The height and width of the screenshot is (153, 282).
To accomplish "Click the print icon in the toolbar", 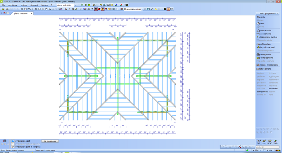I will pyautogui.click(x=22, y=9).
